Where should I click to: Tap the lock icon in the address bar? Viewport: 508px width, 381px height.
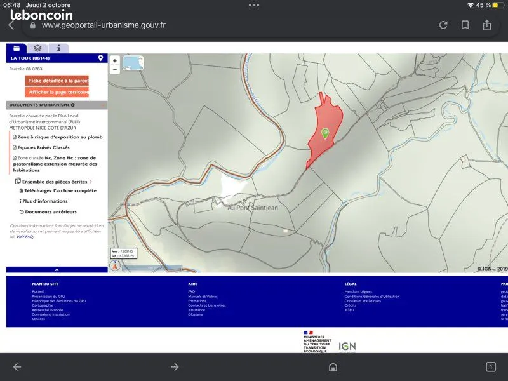(x=33, y=25)
